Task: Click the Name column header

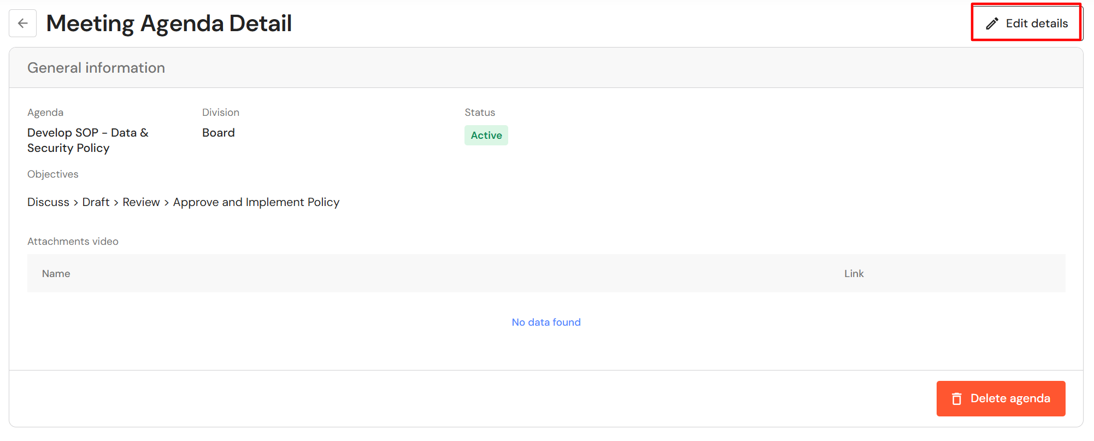Action: (56, 274)
